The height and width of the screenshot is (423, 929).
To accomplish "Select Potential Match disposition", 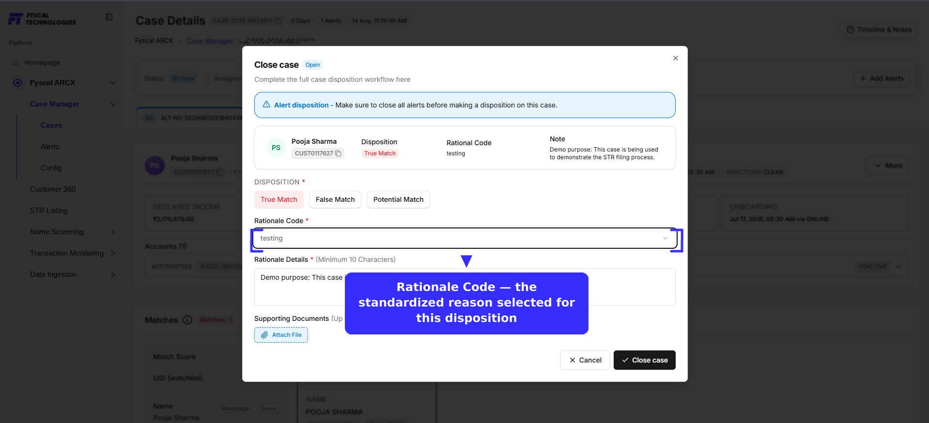I will 398,199.
